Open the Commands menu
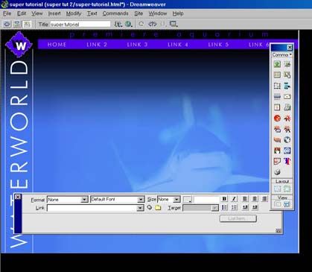 115,13
